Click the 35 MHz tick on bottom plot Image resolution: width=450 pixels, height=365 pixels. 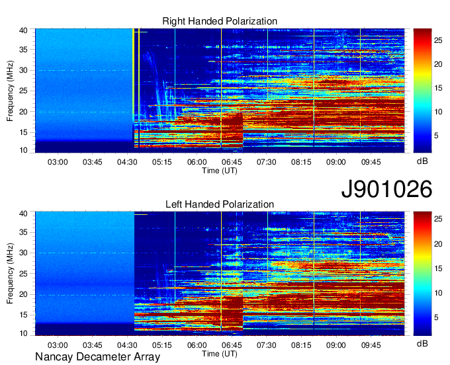click(x=23, y=232)
